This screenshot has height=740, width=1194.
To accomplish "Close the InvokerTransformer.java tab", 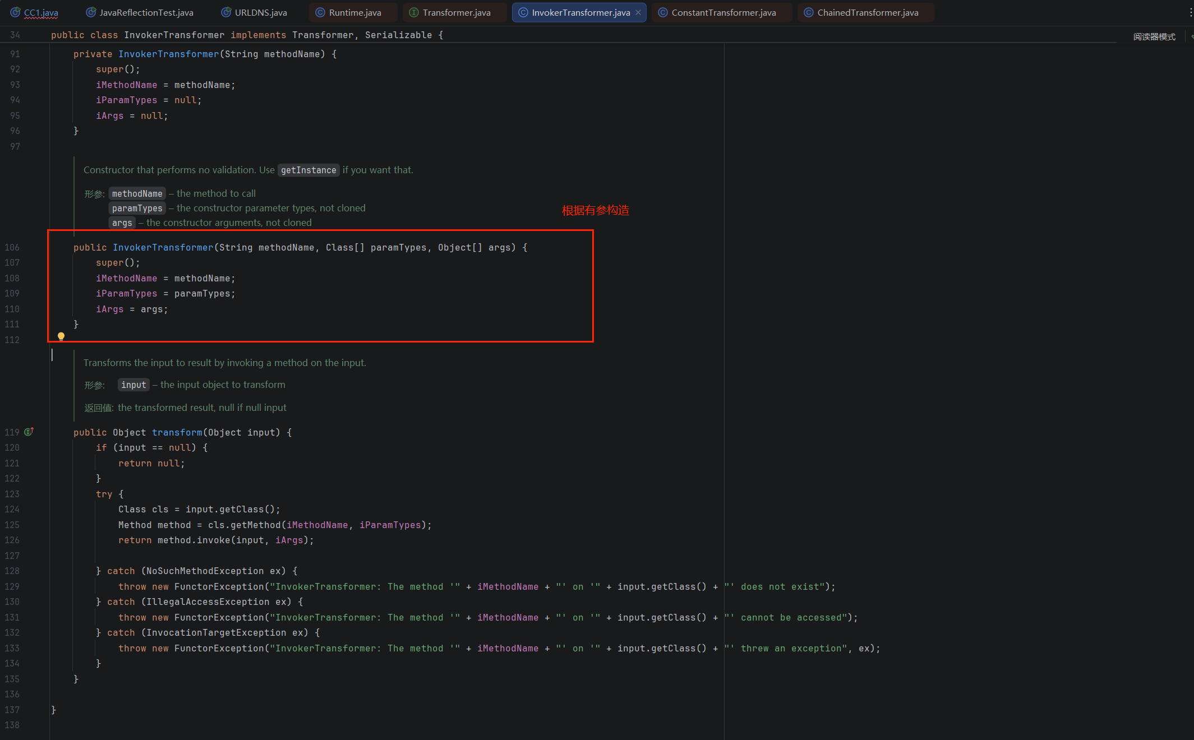I will point(638,12).
